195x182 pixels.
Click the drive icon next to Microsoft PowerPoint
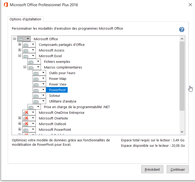[26, 130]
